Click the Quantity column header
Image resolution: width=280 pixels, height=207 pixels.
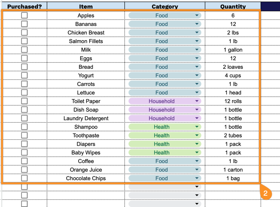[x=233, y=6]
